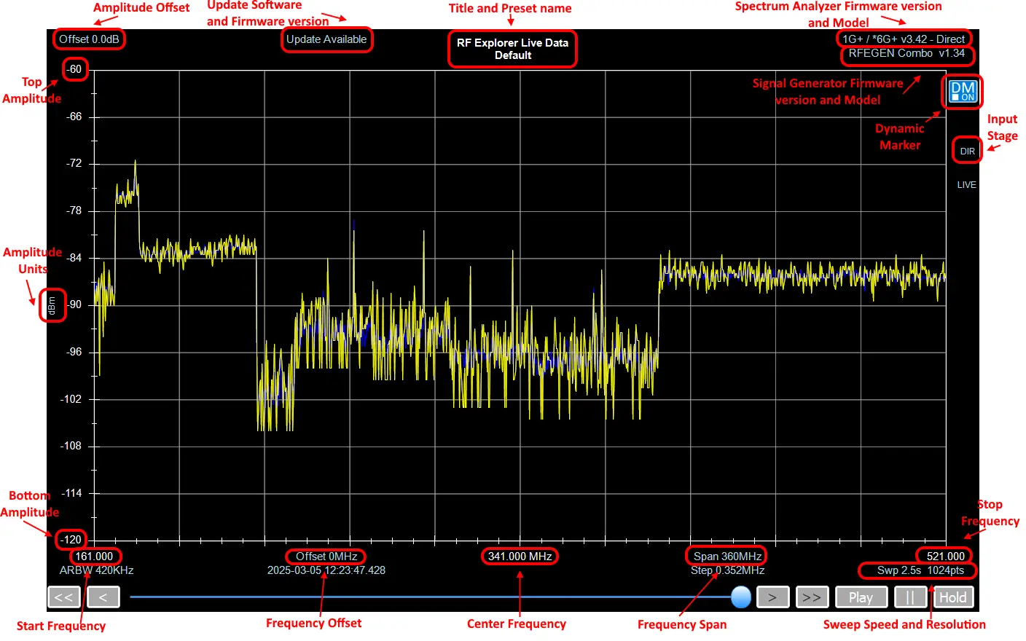The image size is (1026, 641).
Task: Select the bottom amplitude value -120
Action: tap(71, 540)
